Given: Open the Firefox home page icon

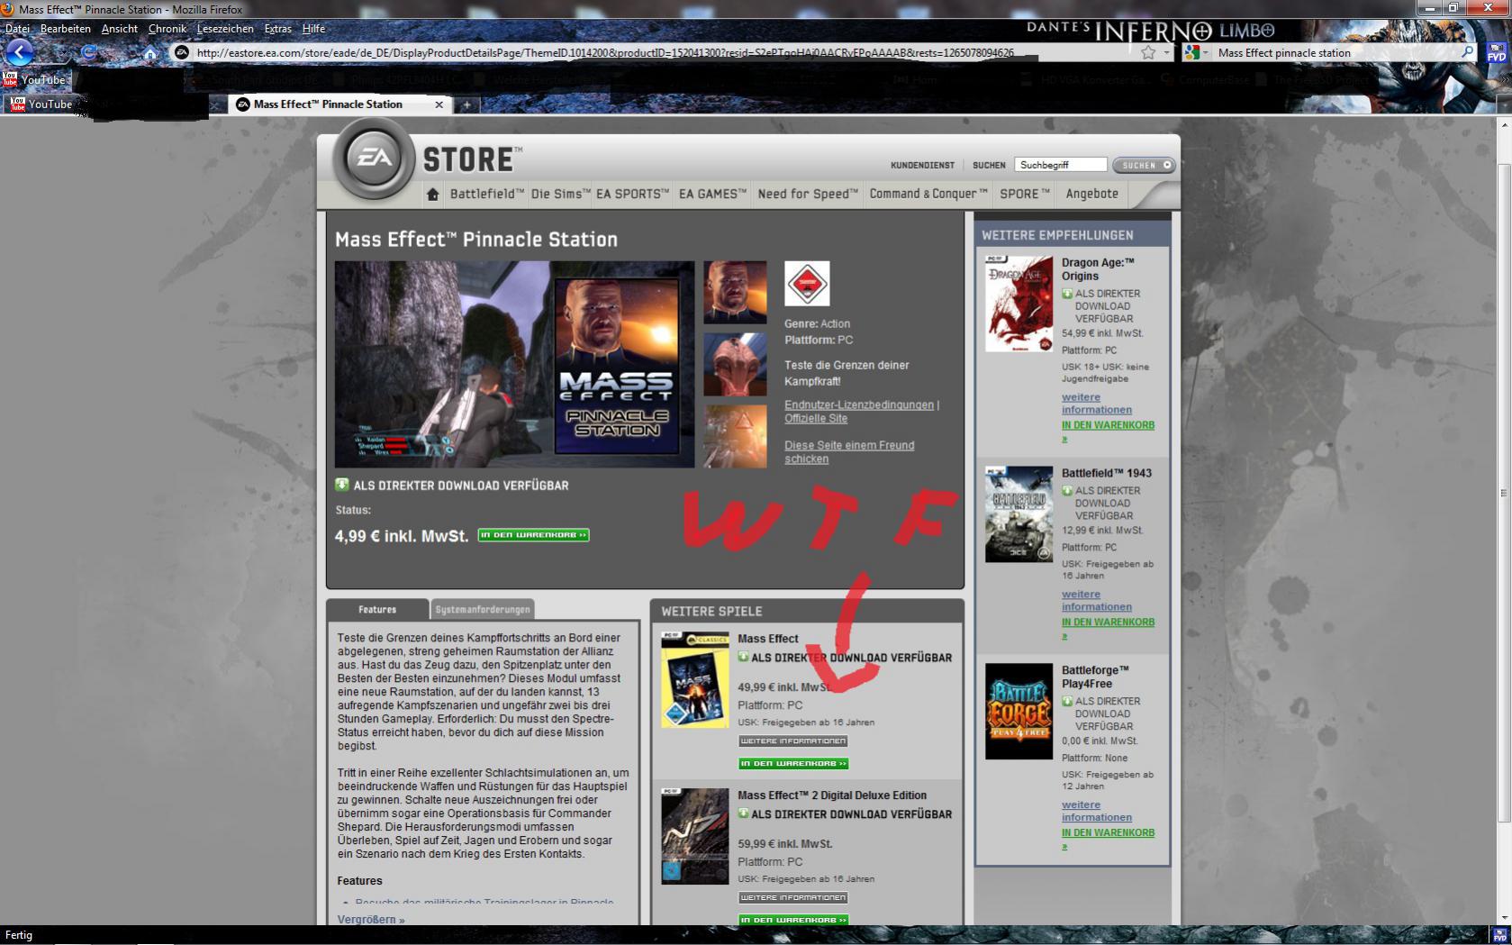Looking at the screenshot, I should 150,53.
